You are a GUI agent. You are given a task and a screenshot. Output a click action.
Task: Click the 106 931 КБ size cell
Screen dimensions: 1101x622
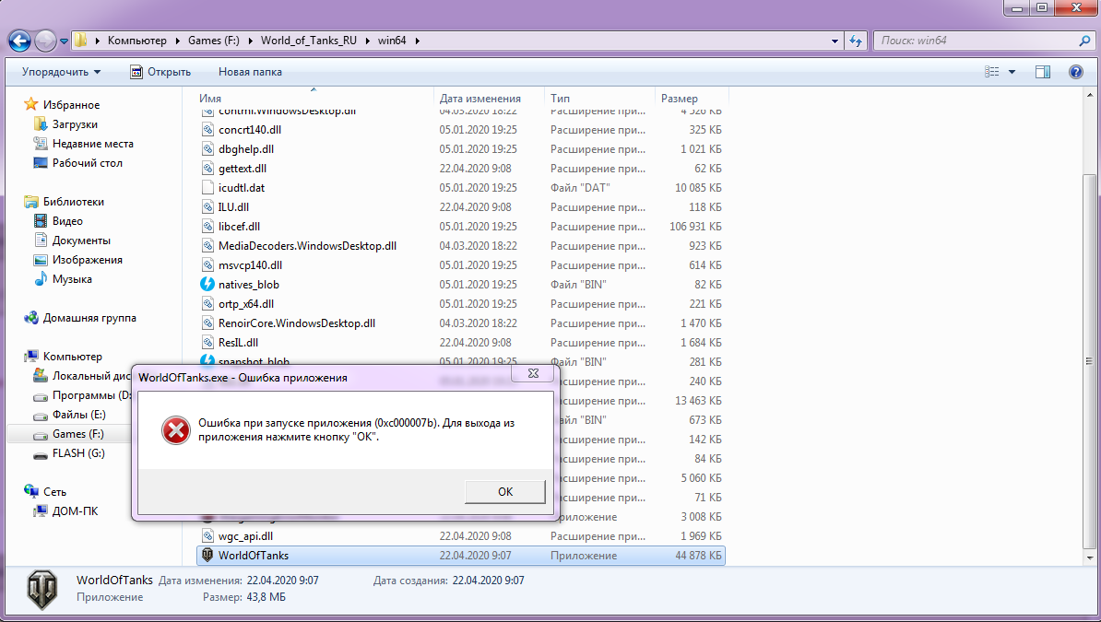coord(695,226)
